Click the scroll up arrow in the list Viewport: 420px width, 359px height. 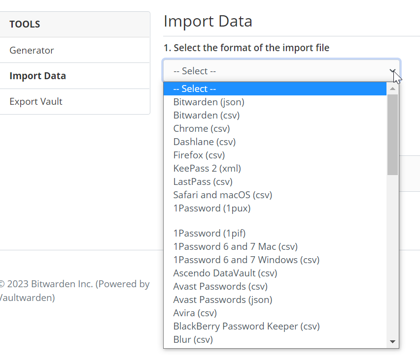click(x=393, y=89)
